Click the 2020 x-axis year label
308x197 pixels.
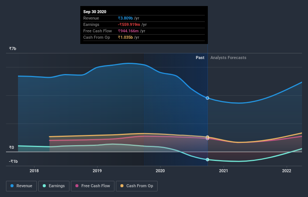tap(160, 171)
